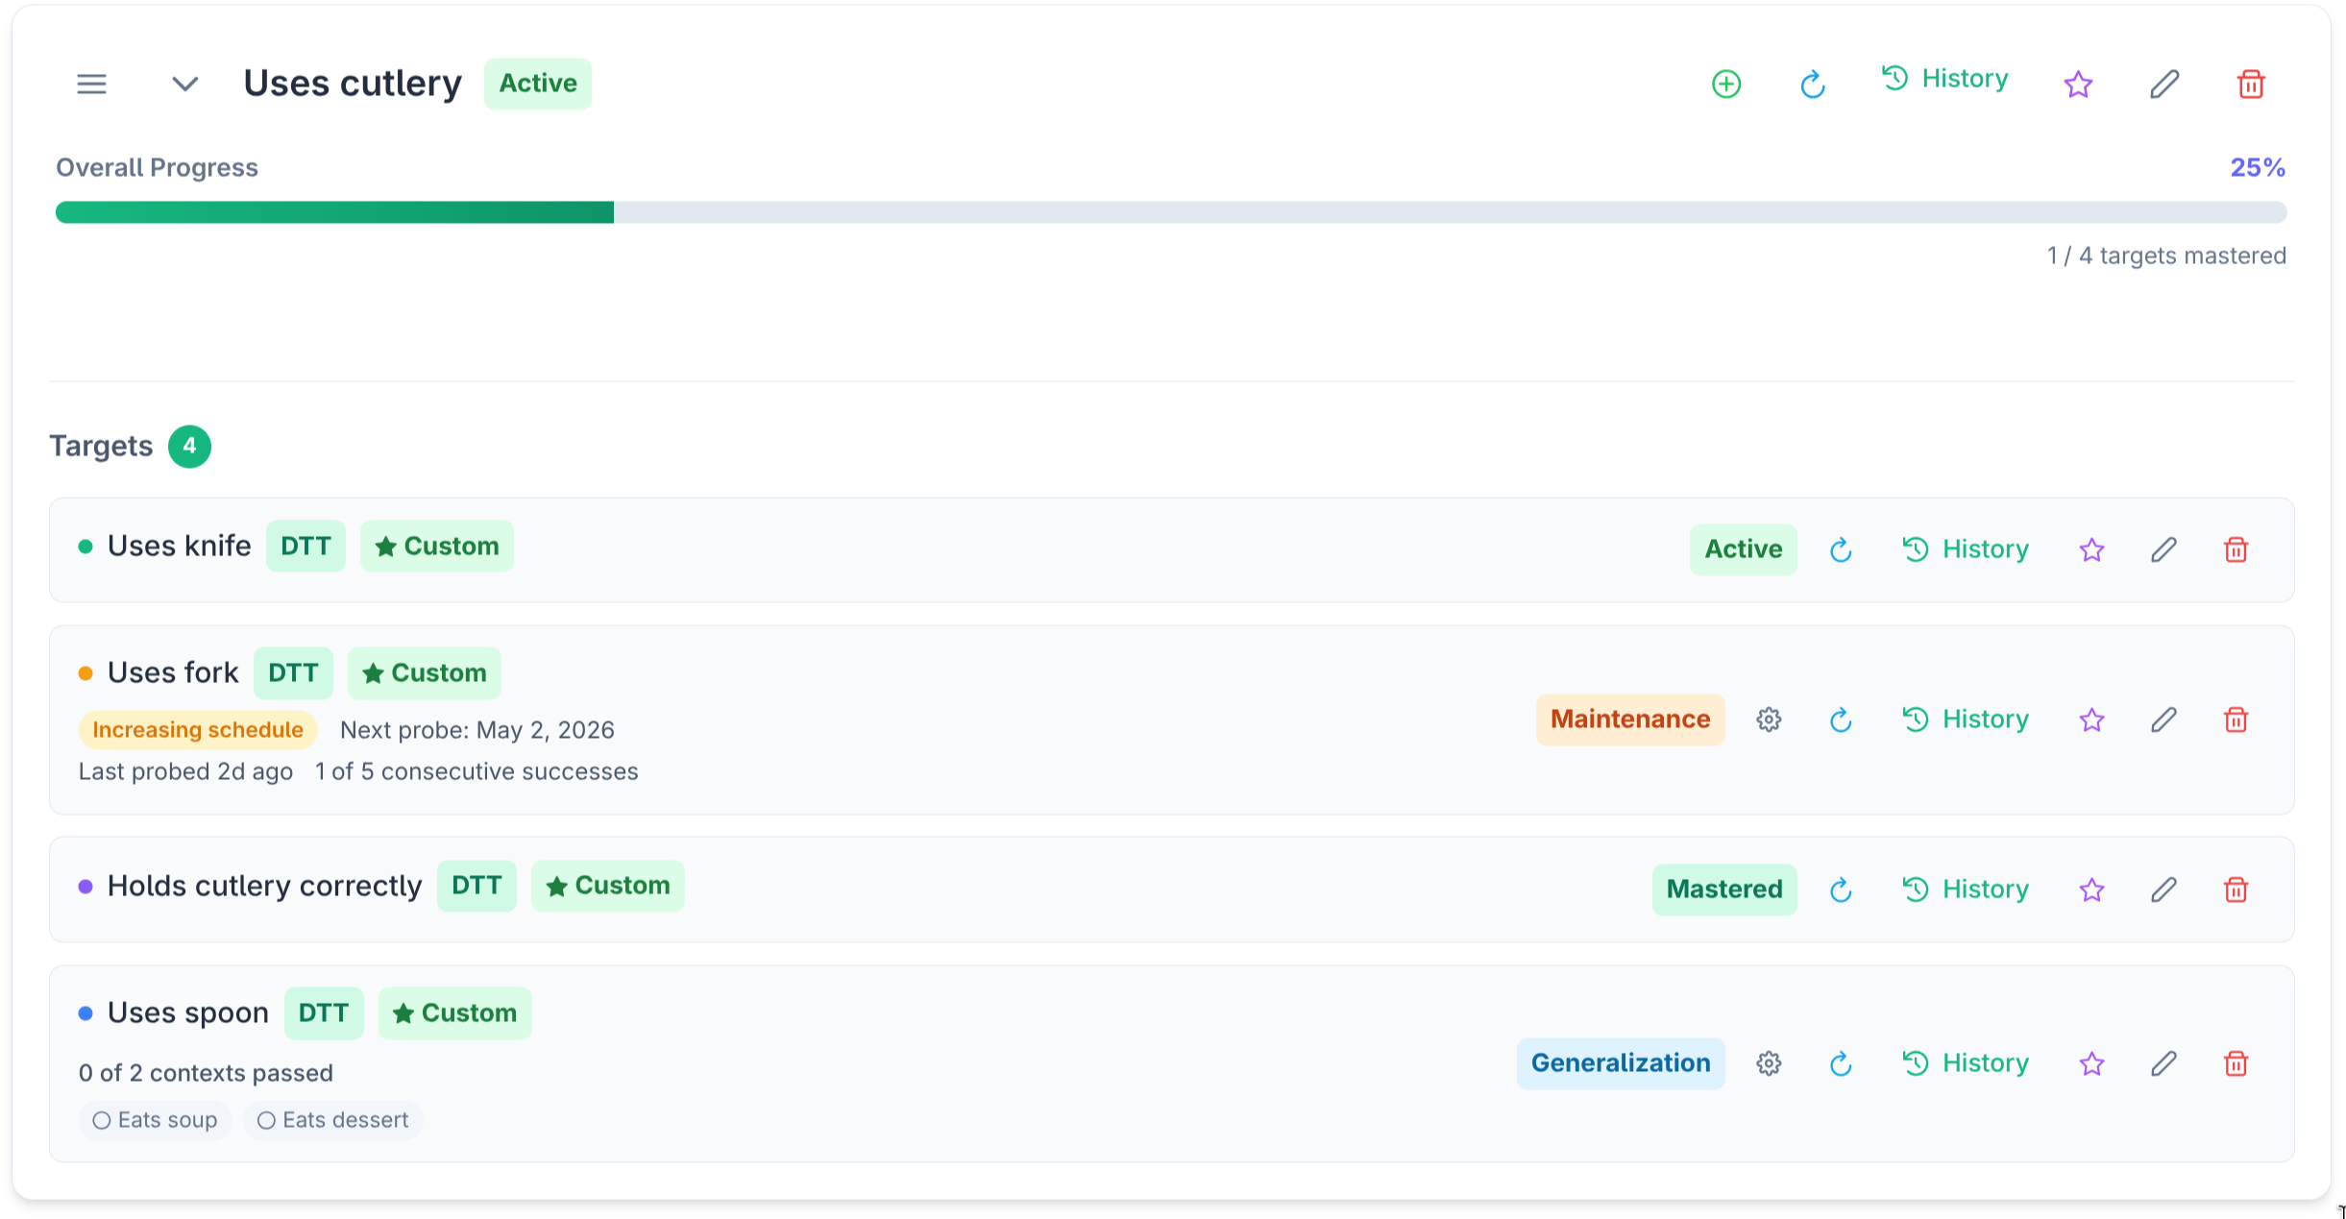Screen dimensions: 2346x1219
Task: Click the Mastered status on Holds cutlery correctly
Action: click(1723, 890)
